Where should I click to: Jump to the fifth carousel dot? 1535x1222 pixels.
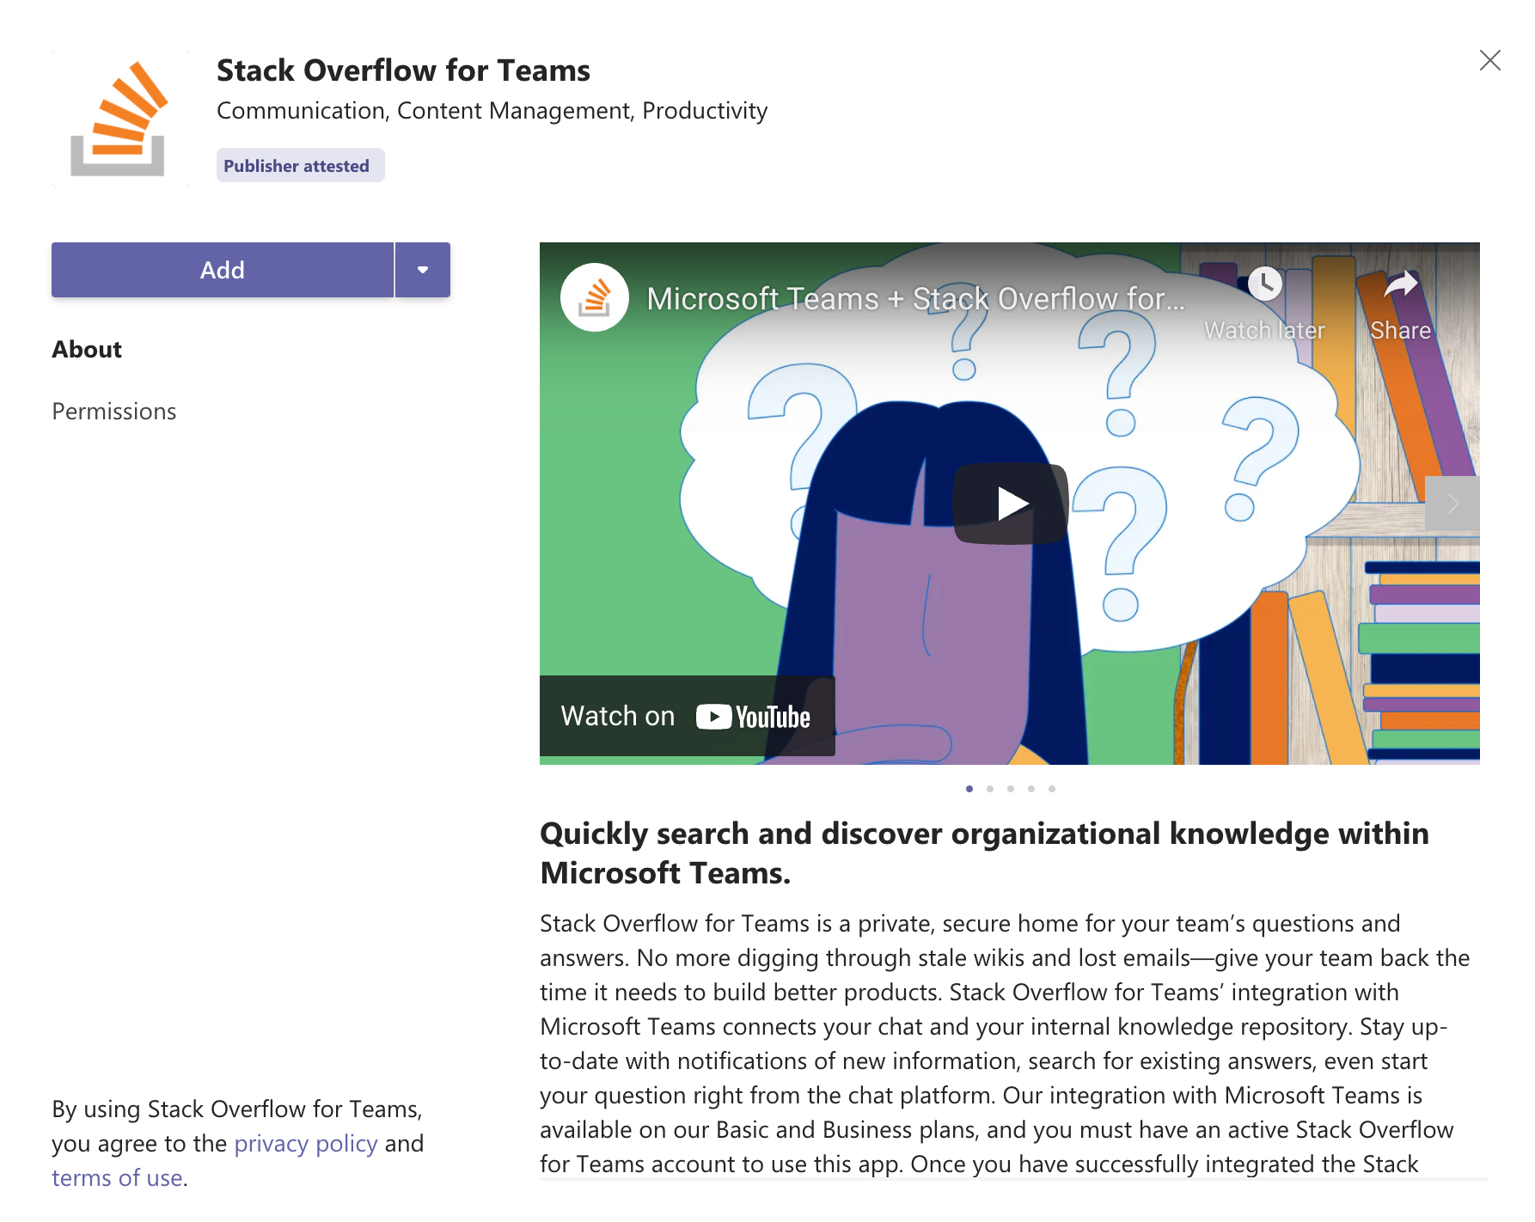point(1052,789)
